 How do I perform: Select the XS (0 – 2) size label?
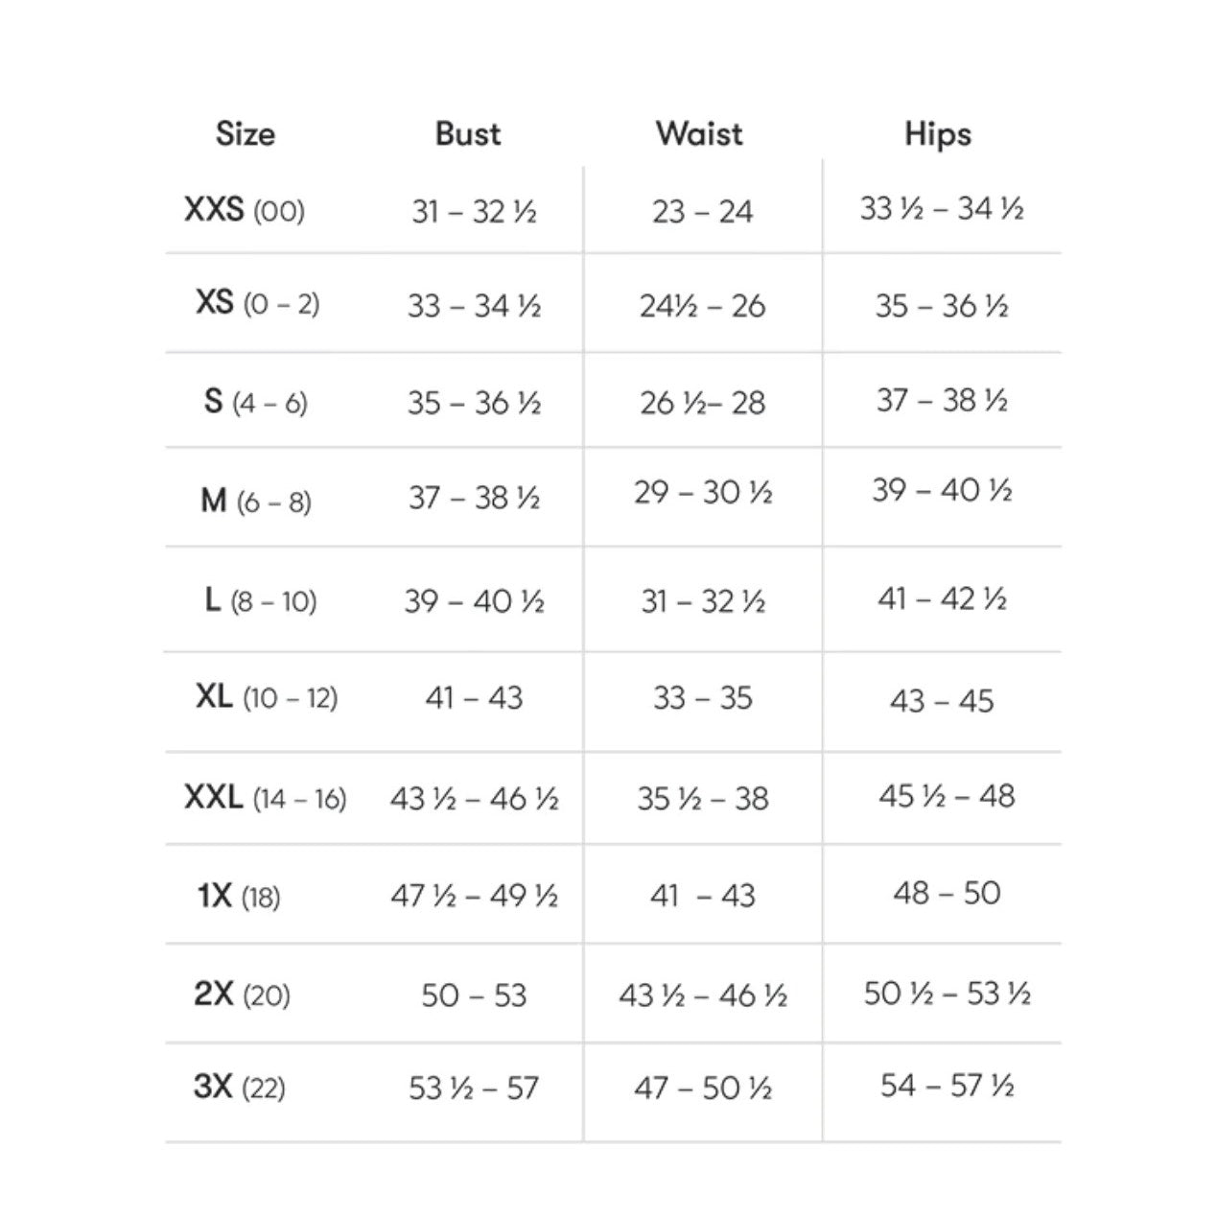[x=257, y=303]
